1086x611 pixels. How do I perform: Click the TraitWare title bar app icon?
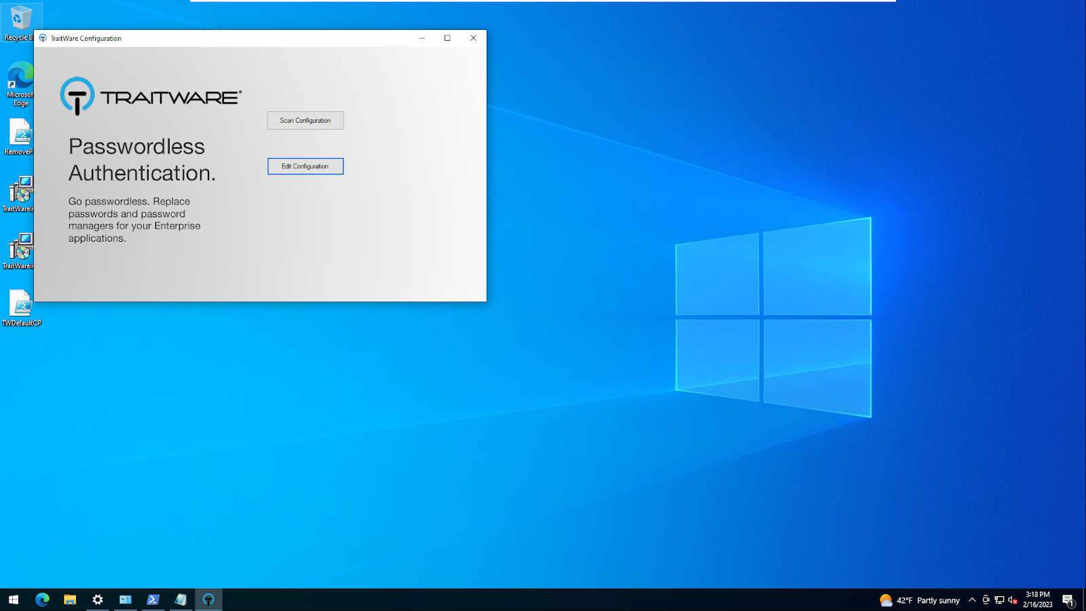(43, 38)
